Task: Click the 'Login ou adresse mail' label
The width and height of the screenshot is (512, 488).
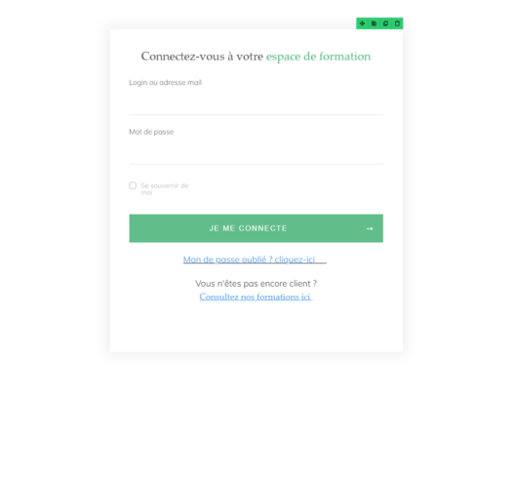Action: [165, 82]
